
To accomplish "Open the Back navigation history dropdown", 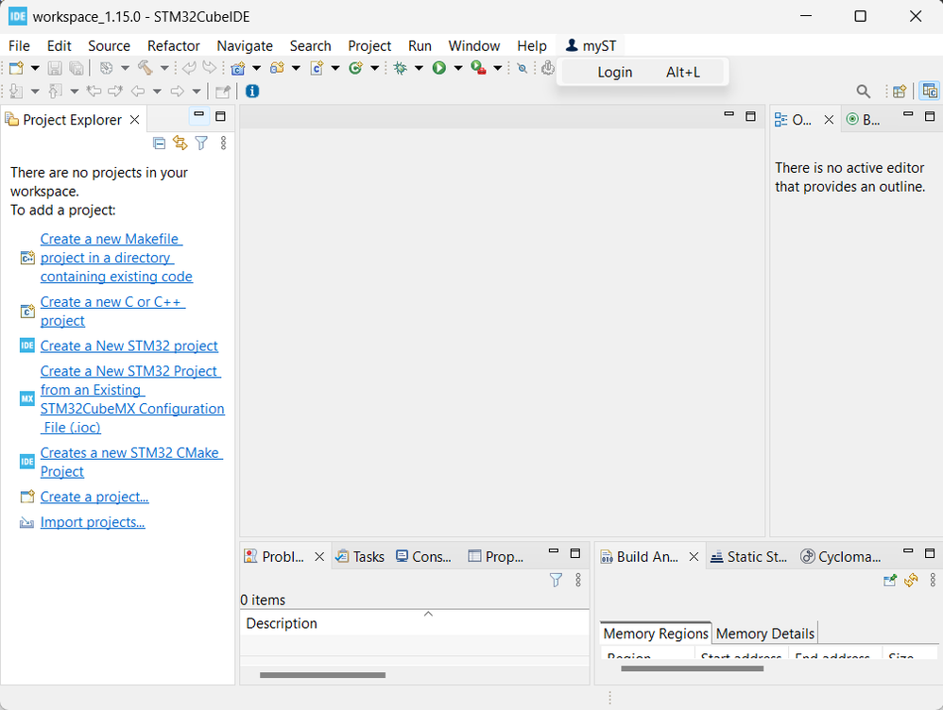I will coord(157,92).
